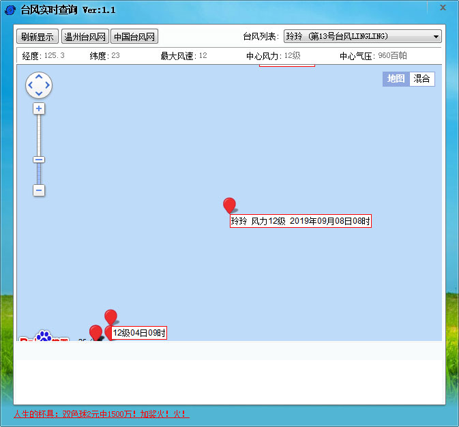Zoom in the map with plus button
The height and width of the screenshot is (427, 459).
[x=39, y=108]
